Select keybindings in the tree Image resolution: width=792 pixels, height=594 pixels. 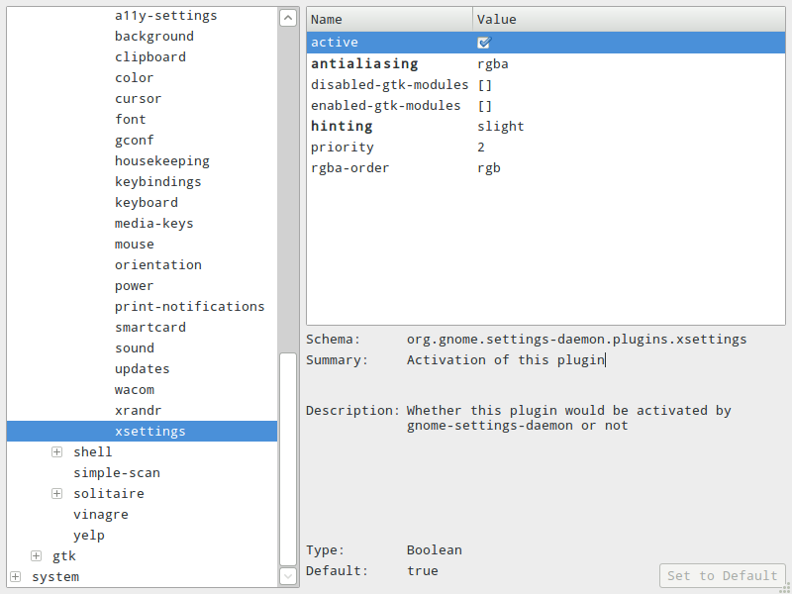pyautogui.click(x=158, y=182)
